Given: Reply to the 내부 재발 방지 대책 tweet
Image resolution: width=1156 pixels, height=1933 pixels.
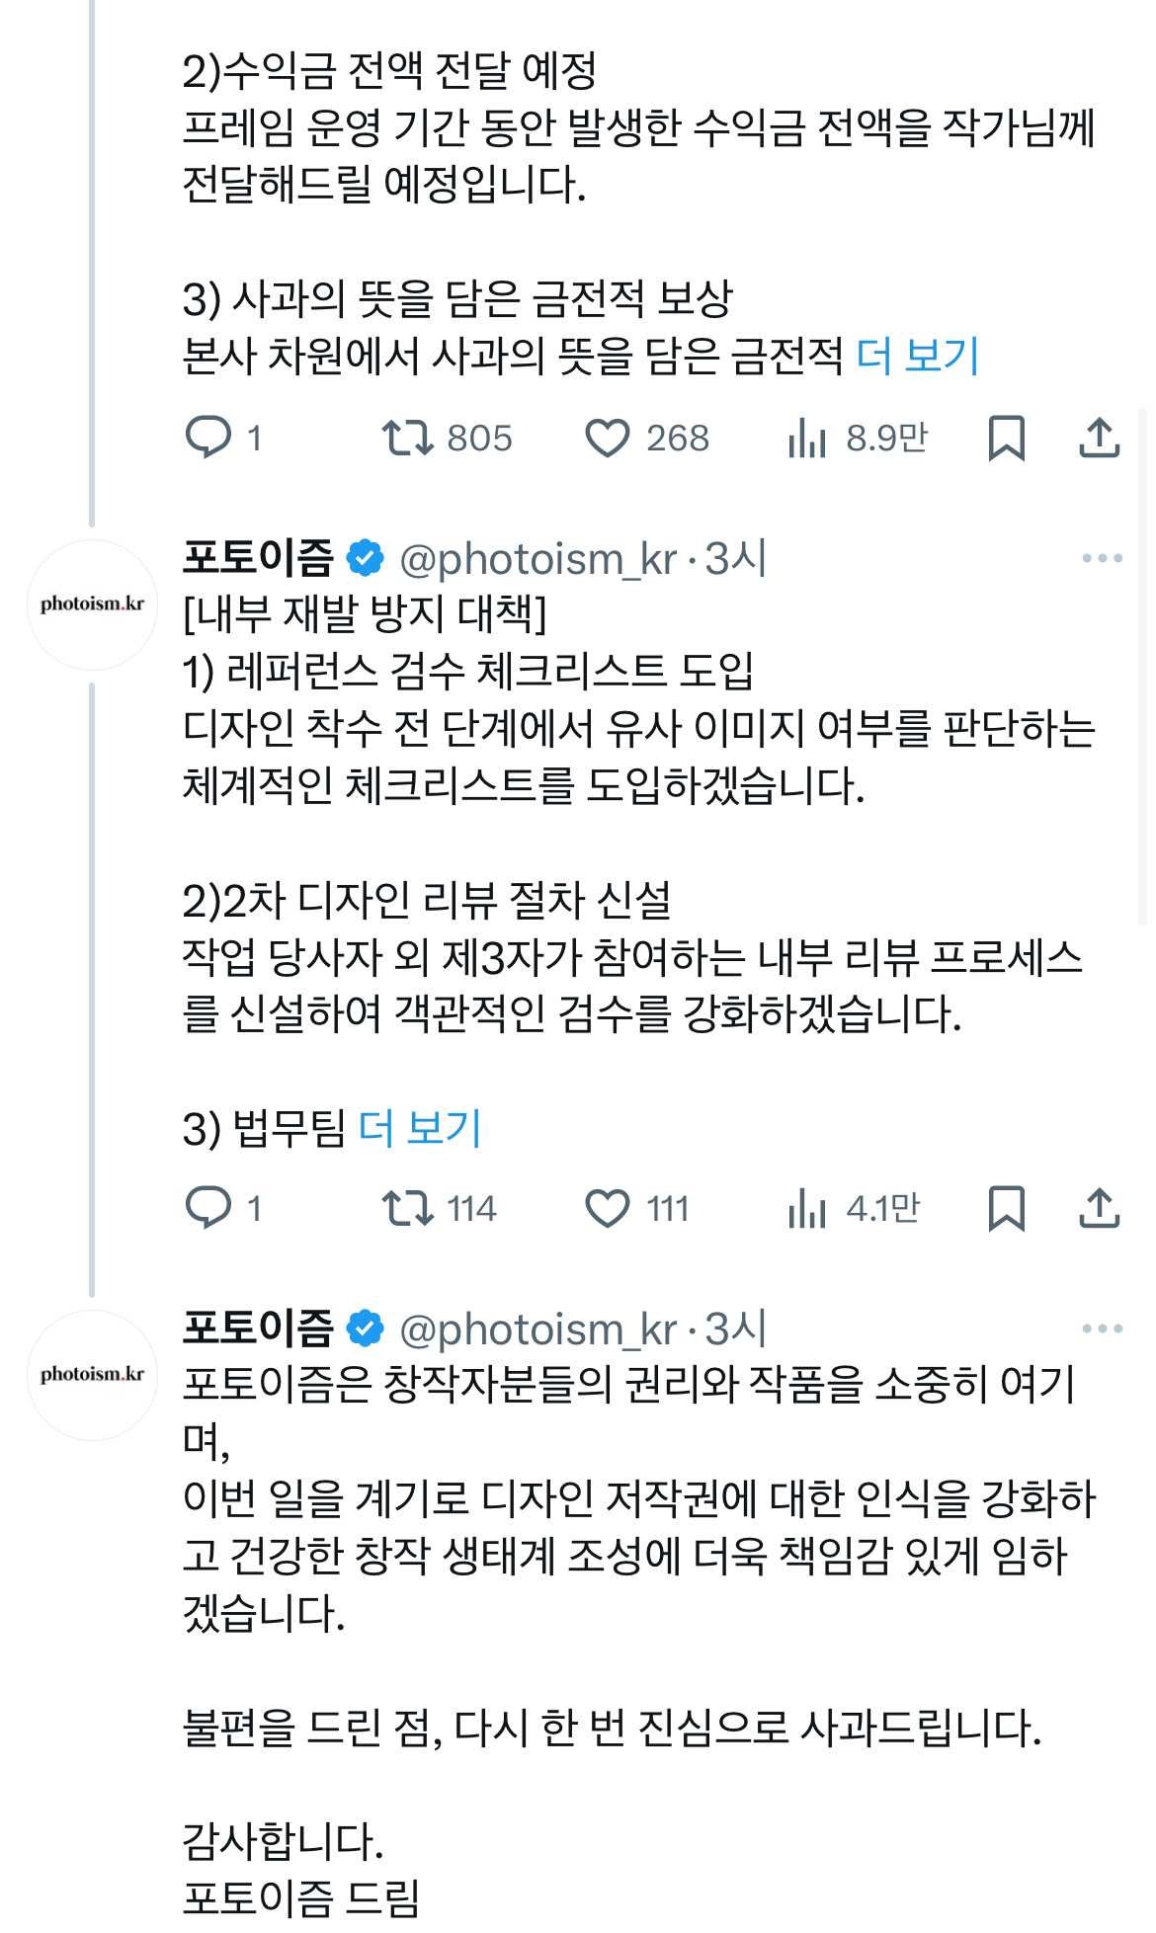Looking at the screenshot, I should click(x=208, y=1208).
